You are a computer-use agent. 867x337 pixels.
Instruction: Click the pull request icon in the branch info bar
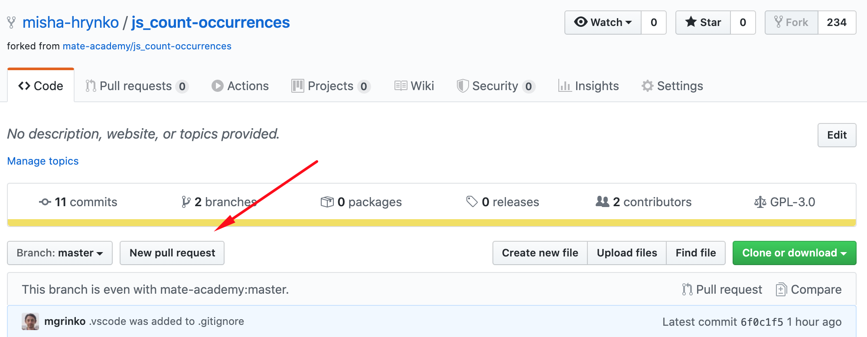tap(687, 289)
